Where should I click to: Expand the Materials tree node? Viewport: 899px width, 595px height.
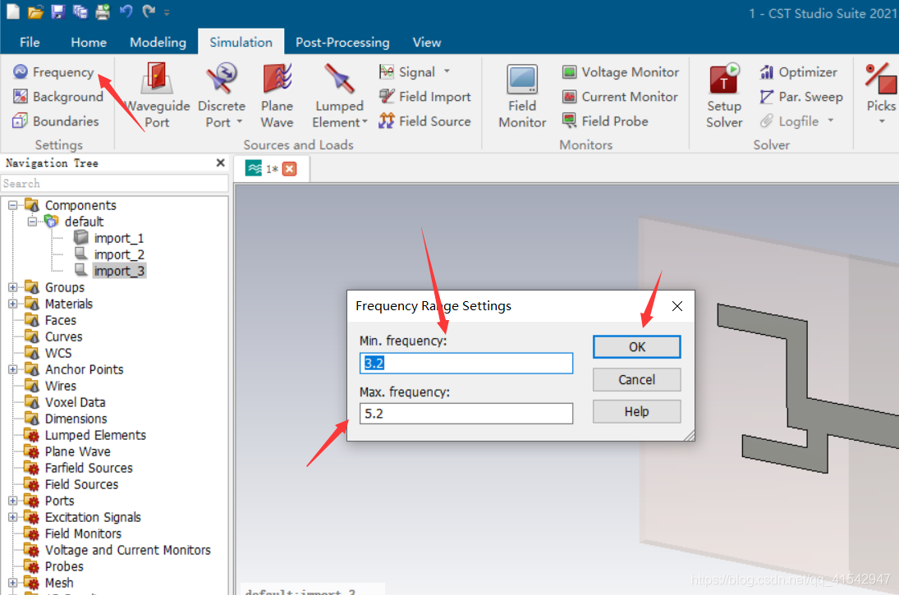pyautogui.click(x=12, y=304)
